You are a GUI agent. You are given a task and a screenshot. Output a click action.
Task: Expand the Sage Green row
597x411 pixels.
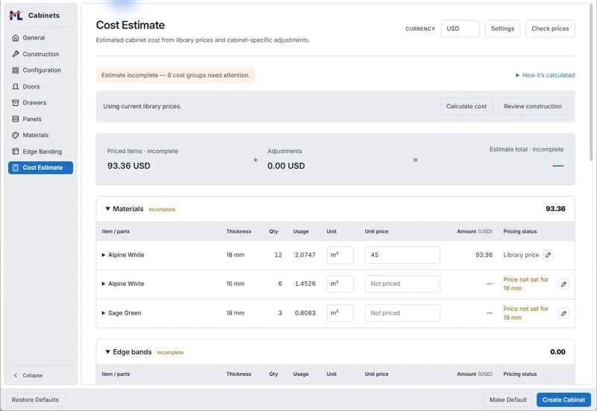103,313
